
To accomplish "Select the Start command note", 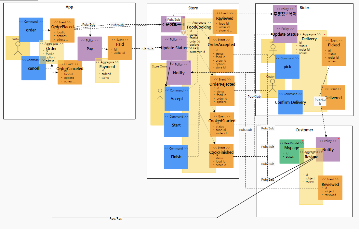I will 176,125.
